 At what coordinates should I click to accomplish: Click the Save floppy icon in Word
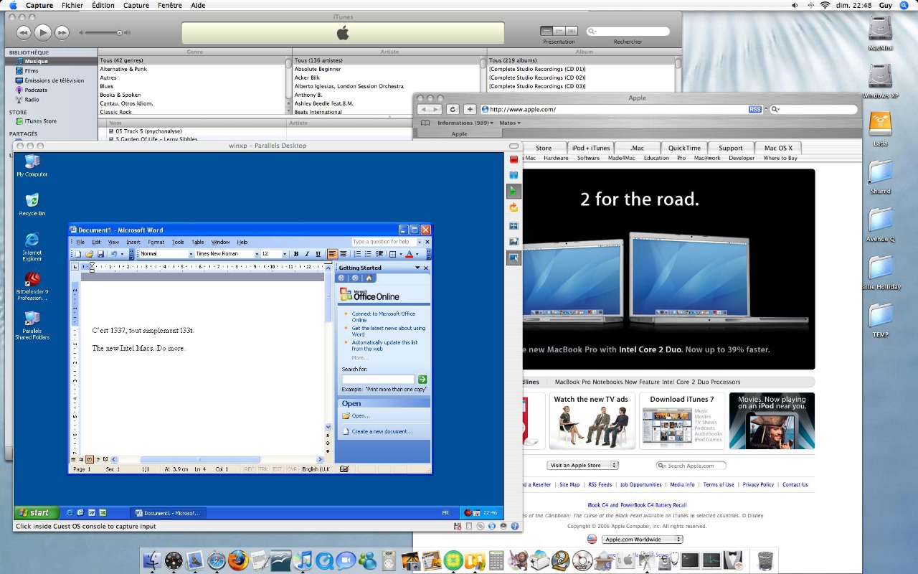[100, 254]
